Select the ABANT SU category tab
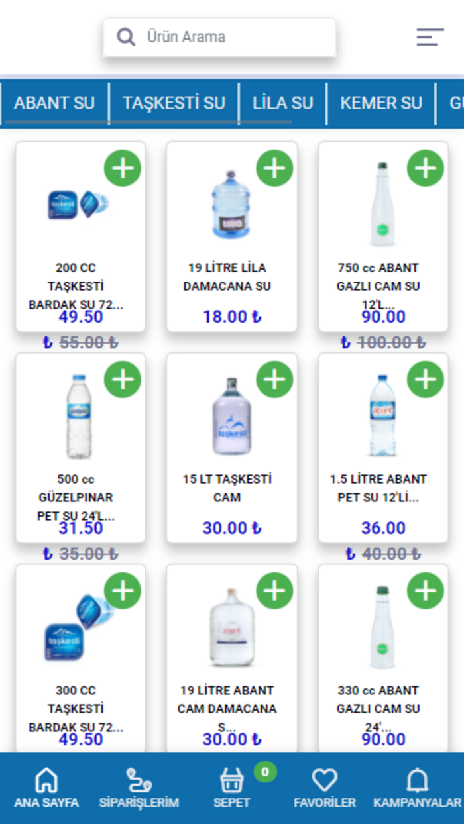The image size is (464, 824). [54, 103]
